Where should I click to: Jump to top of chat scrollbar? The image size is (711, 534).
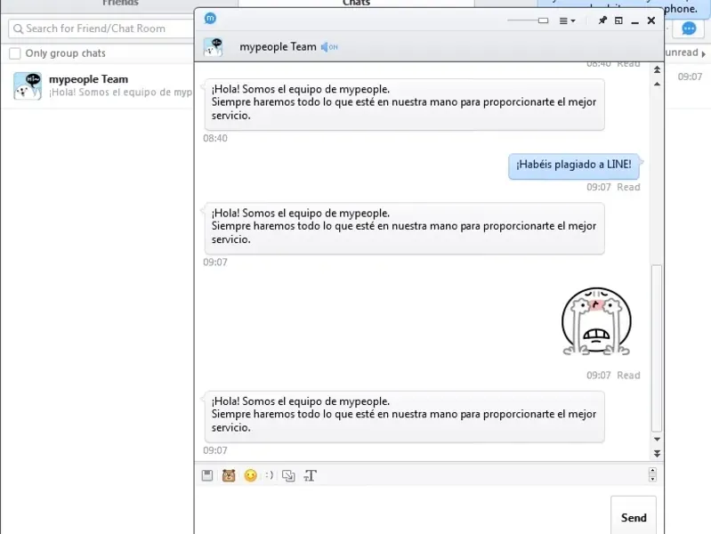(x=657, y=70)
